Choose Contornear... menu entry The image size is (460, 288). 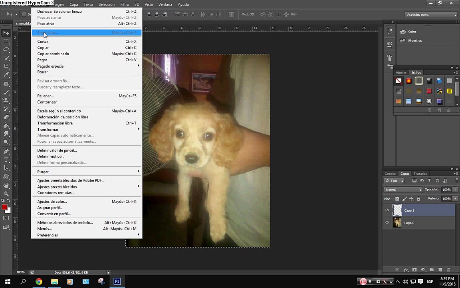coord(87,102)
